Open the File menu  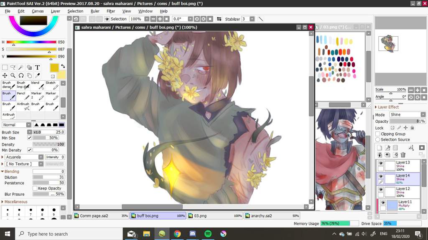pyautogui.click(x=8, y=11)
